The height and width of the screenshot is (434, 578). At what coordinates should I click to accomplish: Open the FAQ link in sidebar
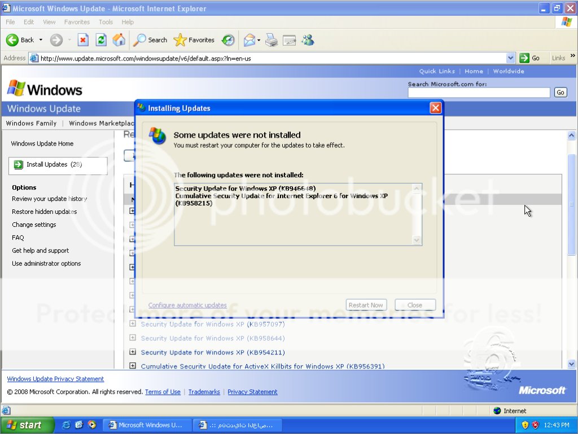[x=17, y=238]
